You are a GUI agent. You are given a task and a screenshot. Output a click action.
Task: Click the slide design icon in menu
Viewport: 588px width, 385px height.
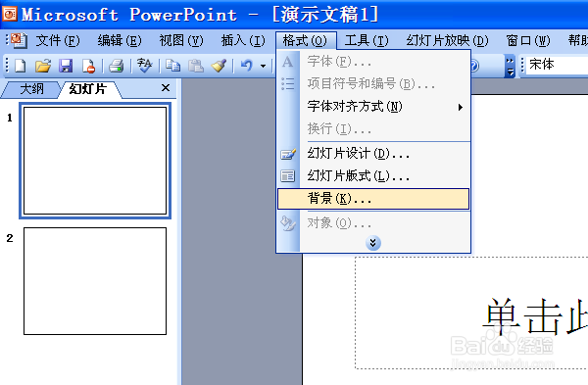click(x=288, y=154)
